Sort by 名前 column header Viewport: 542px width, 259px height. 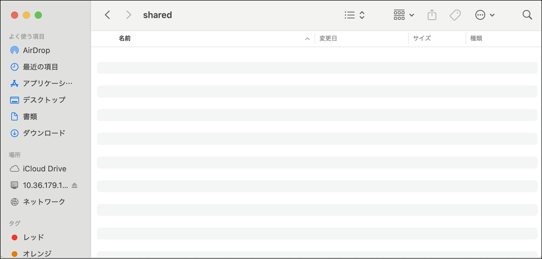[x=125, y=38]
